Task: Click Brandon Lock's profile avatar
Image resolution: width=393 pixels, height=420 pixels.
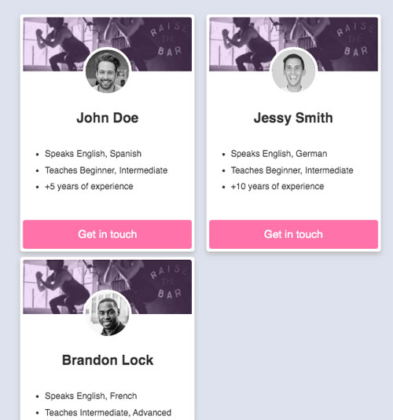Action: point(108,314)
